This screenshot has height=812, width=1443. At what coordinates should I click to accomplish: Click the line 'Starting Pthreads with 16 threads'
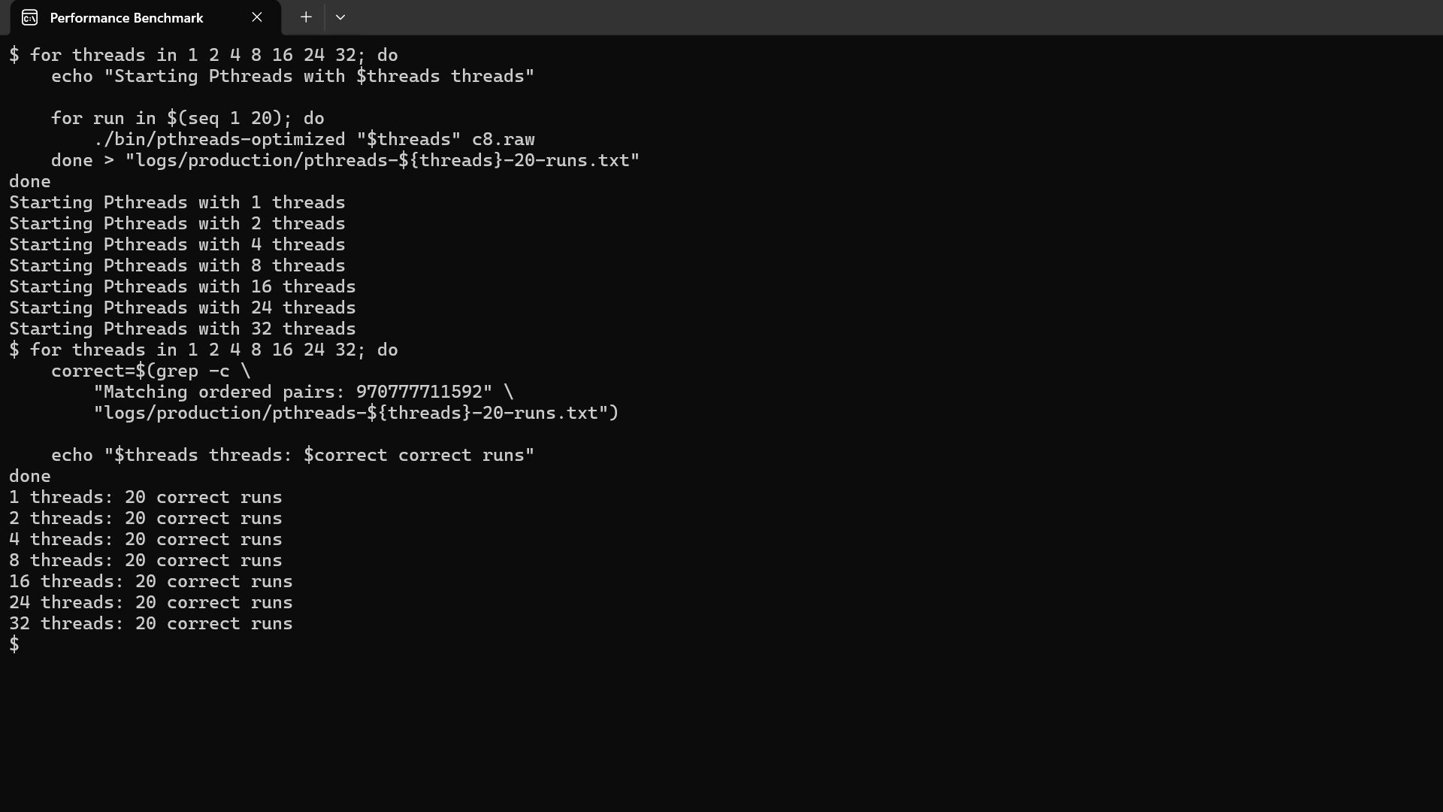pos(183,287)
